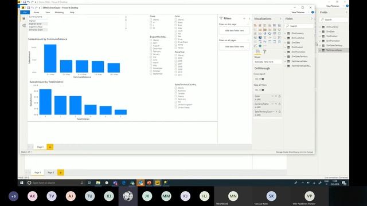Lock the CurrencyName drillthrough filter
The width and height of the screenshot is (367, 206).
(x=279, y=104)
